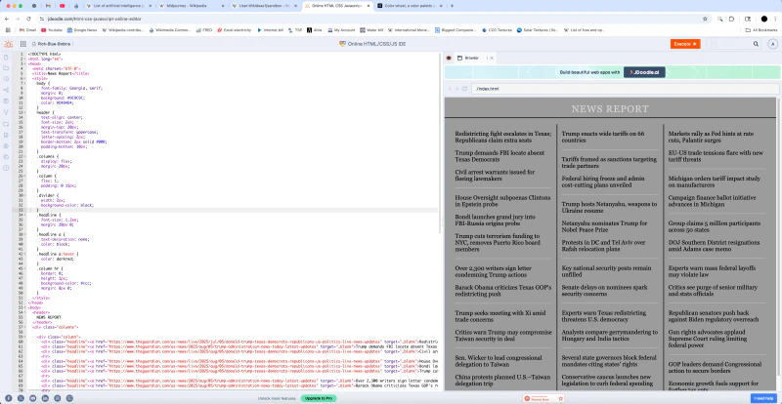Click the share icon in left sidebar

click(6, 90)
